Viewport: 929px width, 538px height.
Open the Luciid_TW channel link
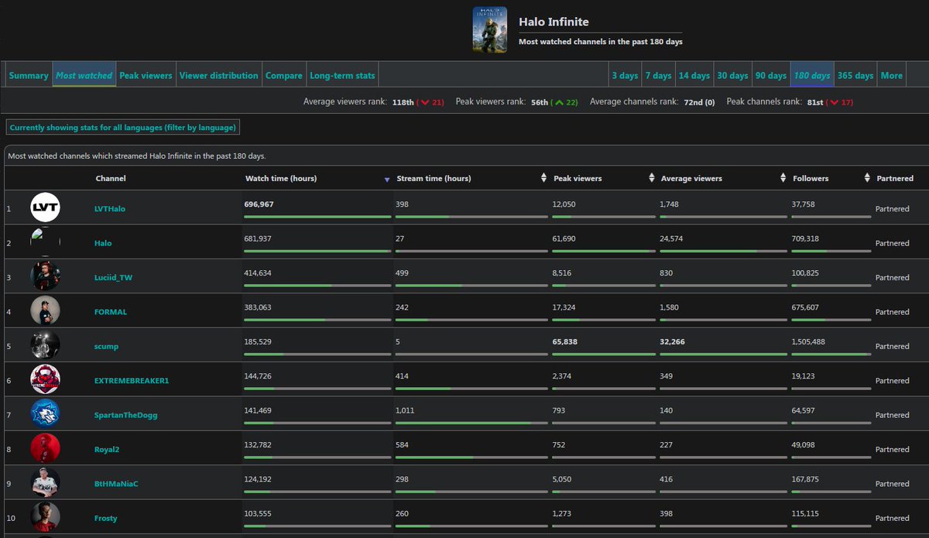[114, 277]
